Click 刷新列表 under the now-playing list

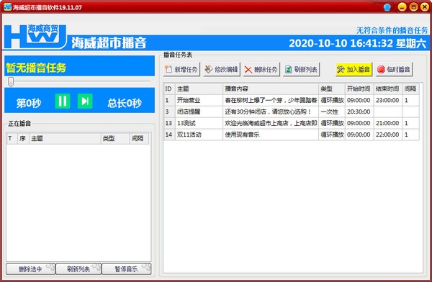tap(78, 269)
